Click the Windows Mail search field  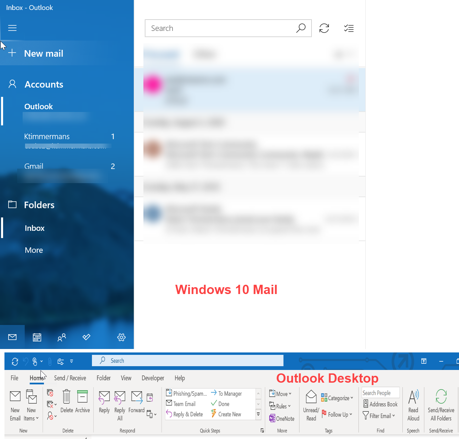[x=228, y=28]
